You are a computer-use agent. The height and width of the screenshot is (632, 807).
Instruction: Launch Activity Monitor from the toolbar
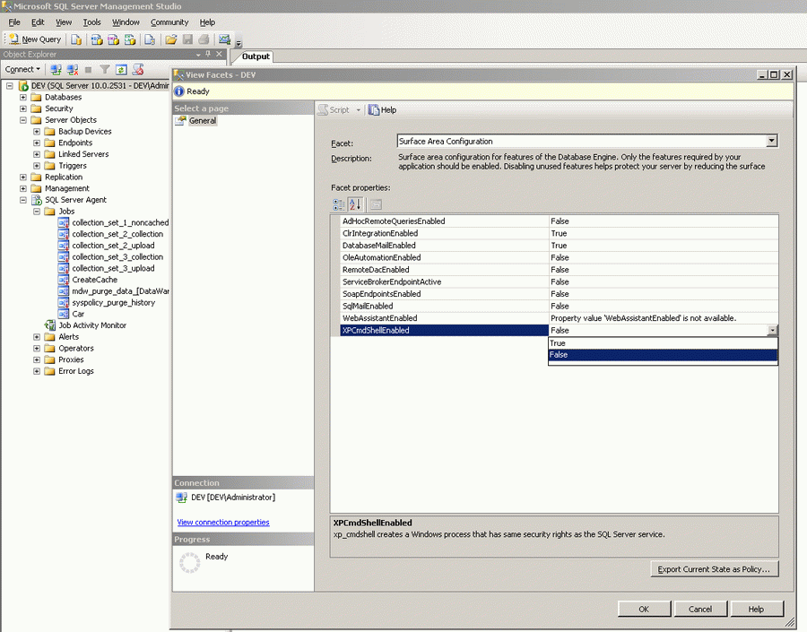pos(224,39)
